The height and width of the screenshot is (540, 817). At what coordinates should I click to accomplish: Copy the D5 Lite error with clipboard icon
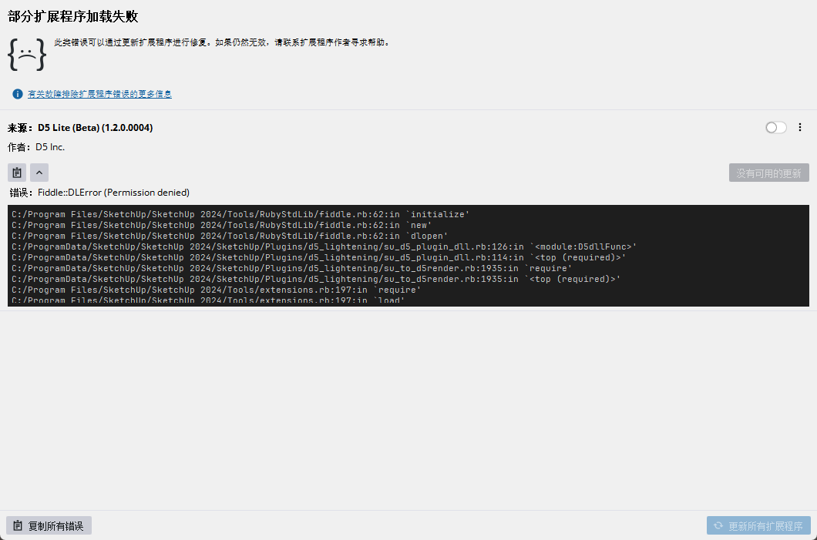click(17, 173)
